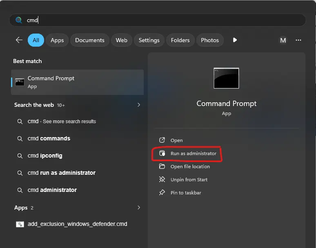Click the Apps section heading
316x248 pixels.
point(21,208)
